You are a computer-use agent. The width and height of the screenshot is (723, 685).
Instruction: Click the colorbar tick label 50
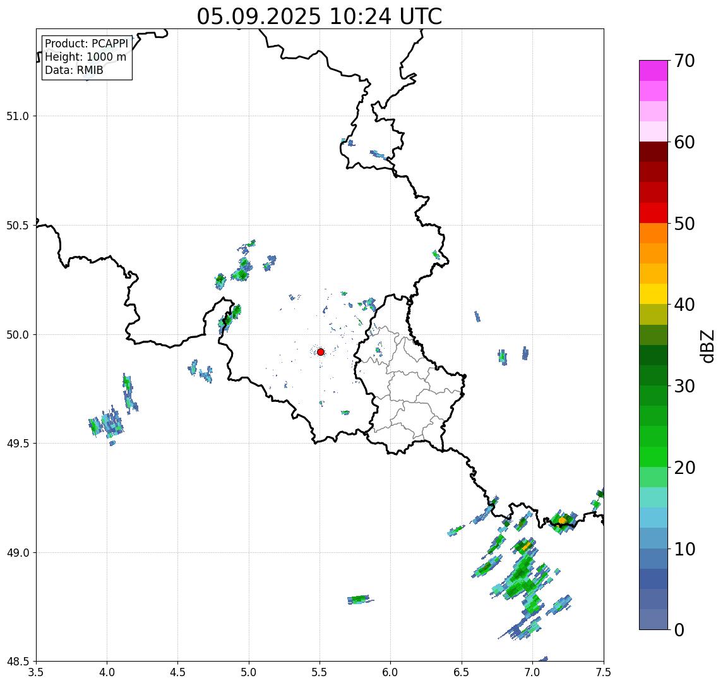[x=684, y=224]
